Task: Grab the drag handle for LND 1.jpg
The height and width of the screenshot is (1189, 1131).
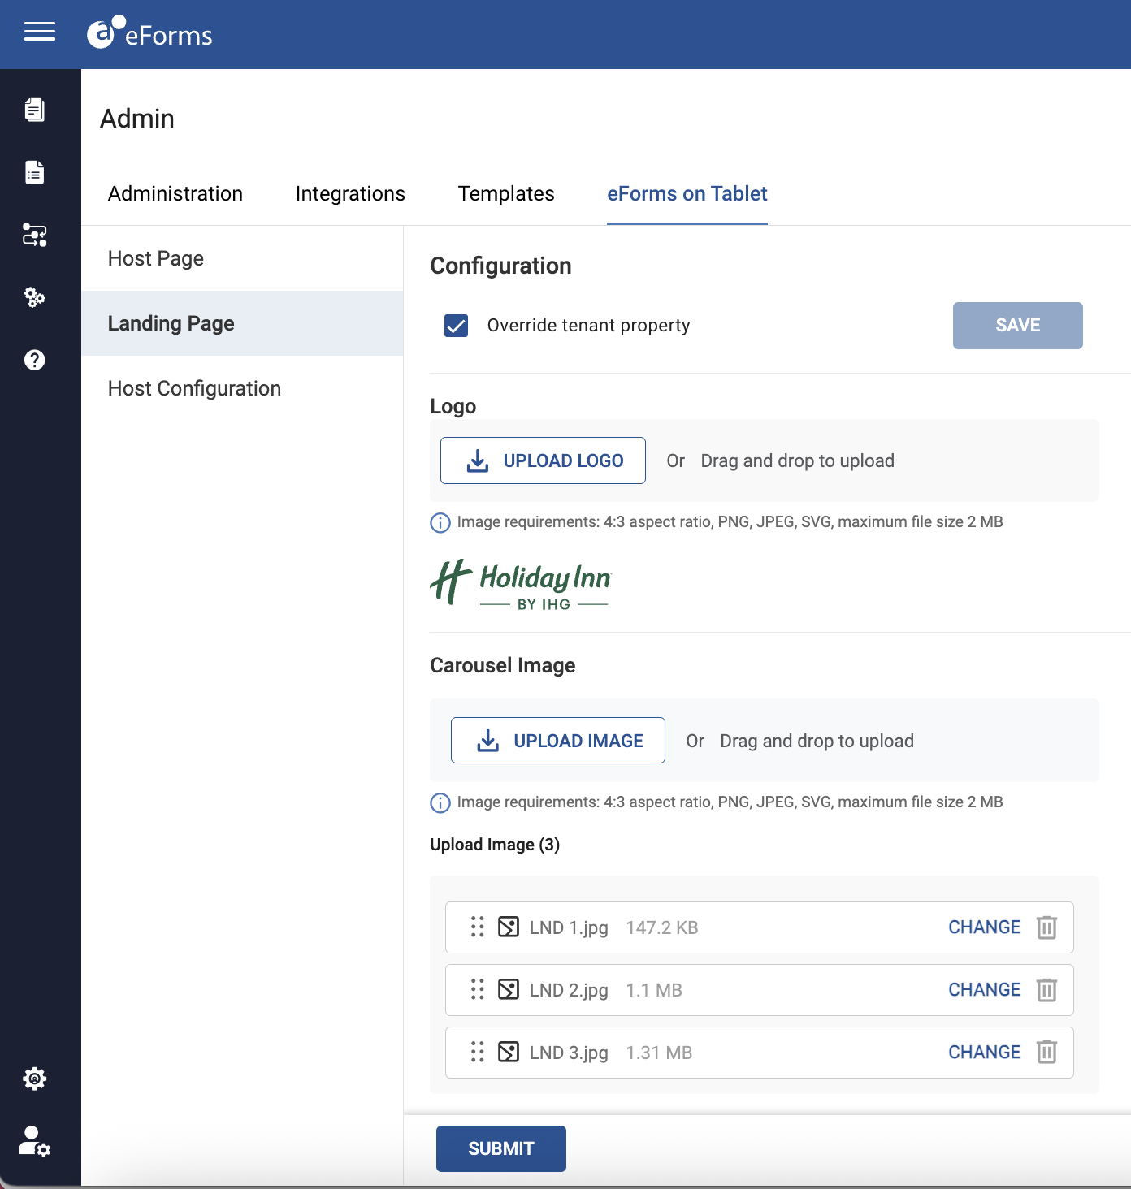Action: pyautogui.click(x=478, y=927)
